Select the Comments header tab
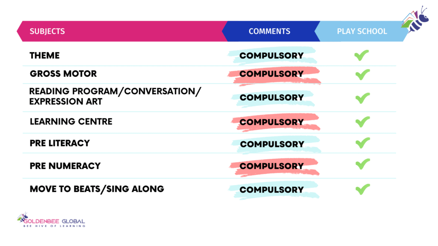This screenshot has width=438, height=246. (x=269, y=31)
